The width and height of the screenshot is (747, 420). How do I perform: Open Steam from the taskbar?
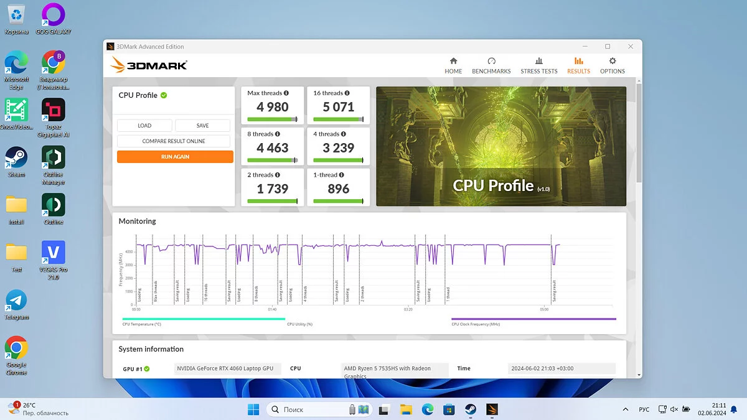click(471, 409)
